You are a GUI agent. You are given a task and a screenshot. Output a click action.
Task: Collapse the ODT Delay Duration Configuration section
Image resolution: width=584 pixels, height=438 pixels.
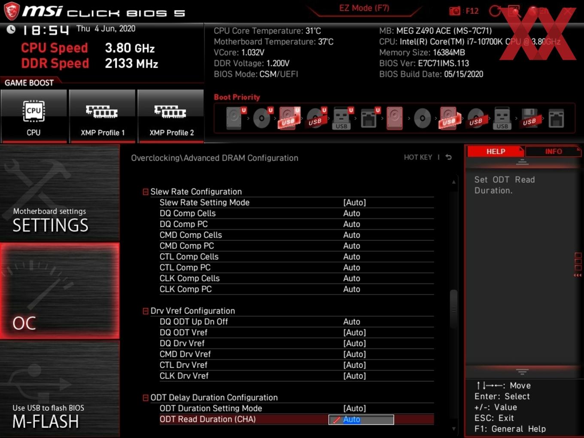click(146, 398)
